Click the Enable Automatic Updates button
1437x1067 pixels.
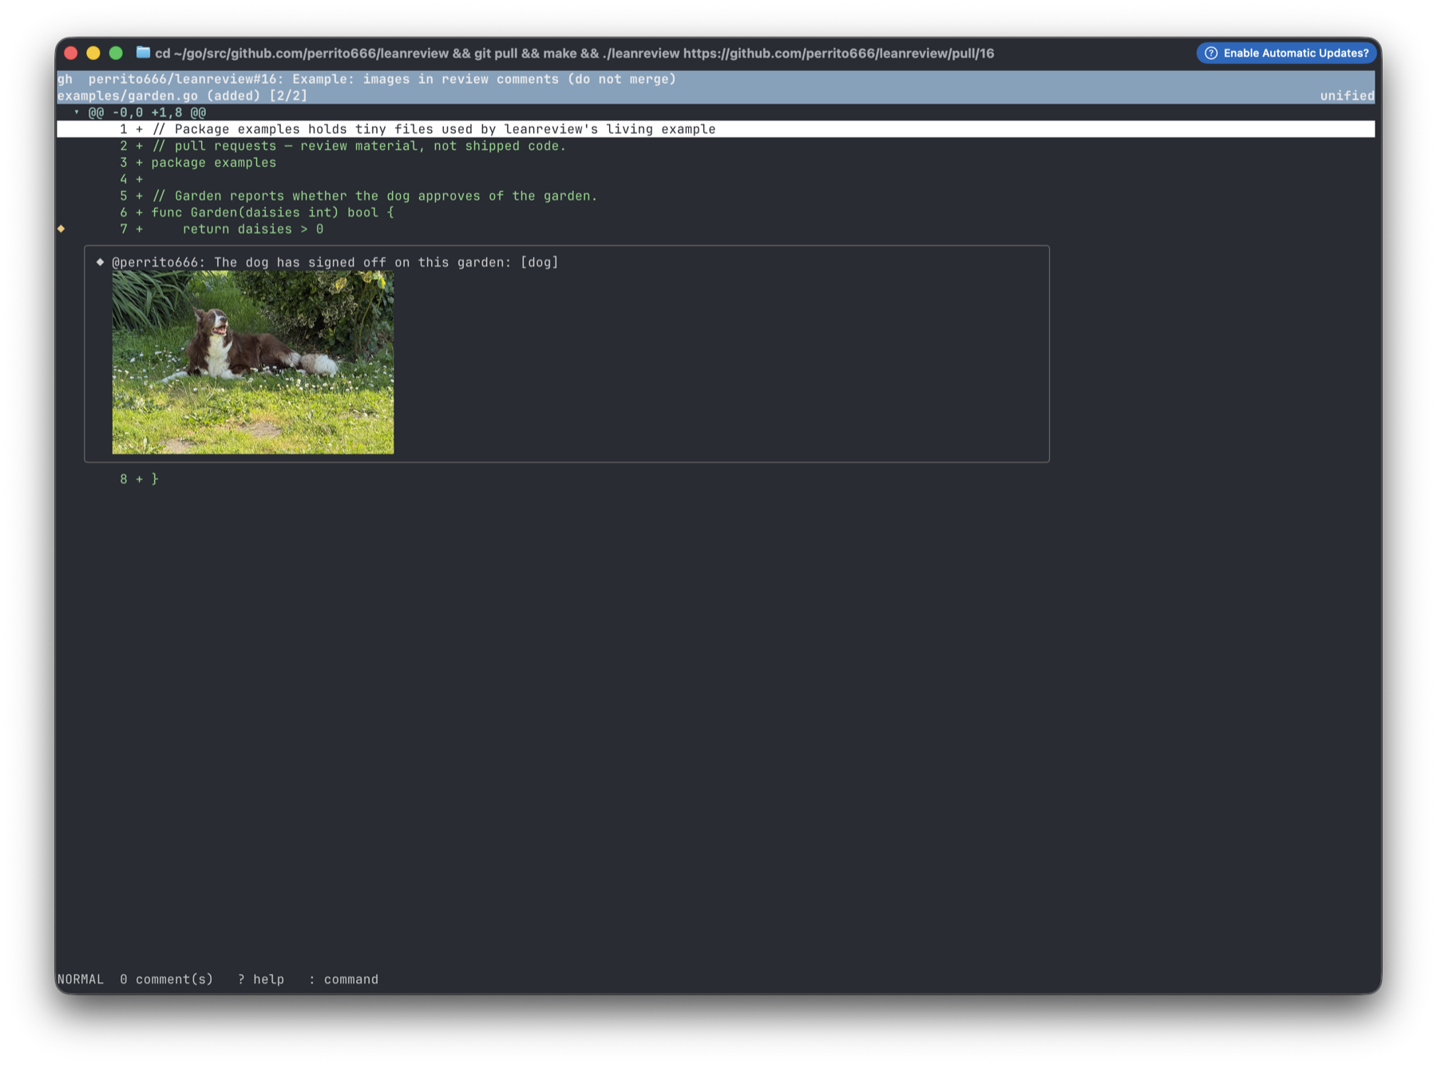pyautogui.click(x=1286, y=53)
